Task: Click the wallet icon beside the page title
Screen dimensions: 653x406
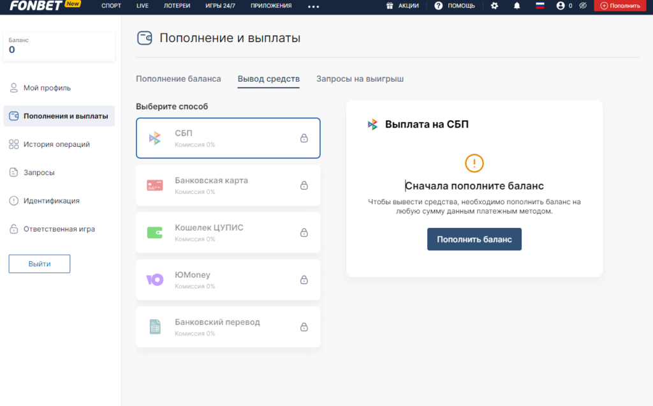Action: (x=145, y=38)
